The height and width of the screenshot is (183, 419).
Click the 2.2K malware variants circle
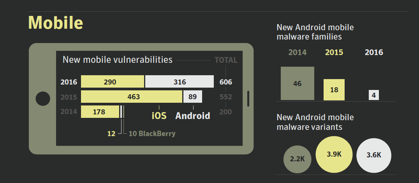[298, 159]
